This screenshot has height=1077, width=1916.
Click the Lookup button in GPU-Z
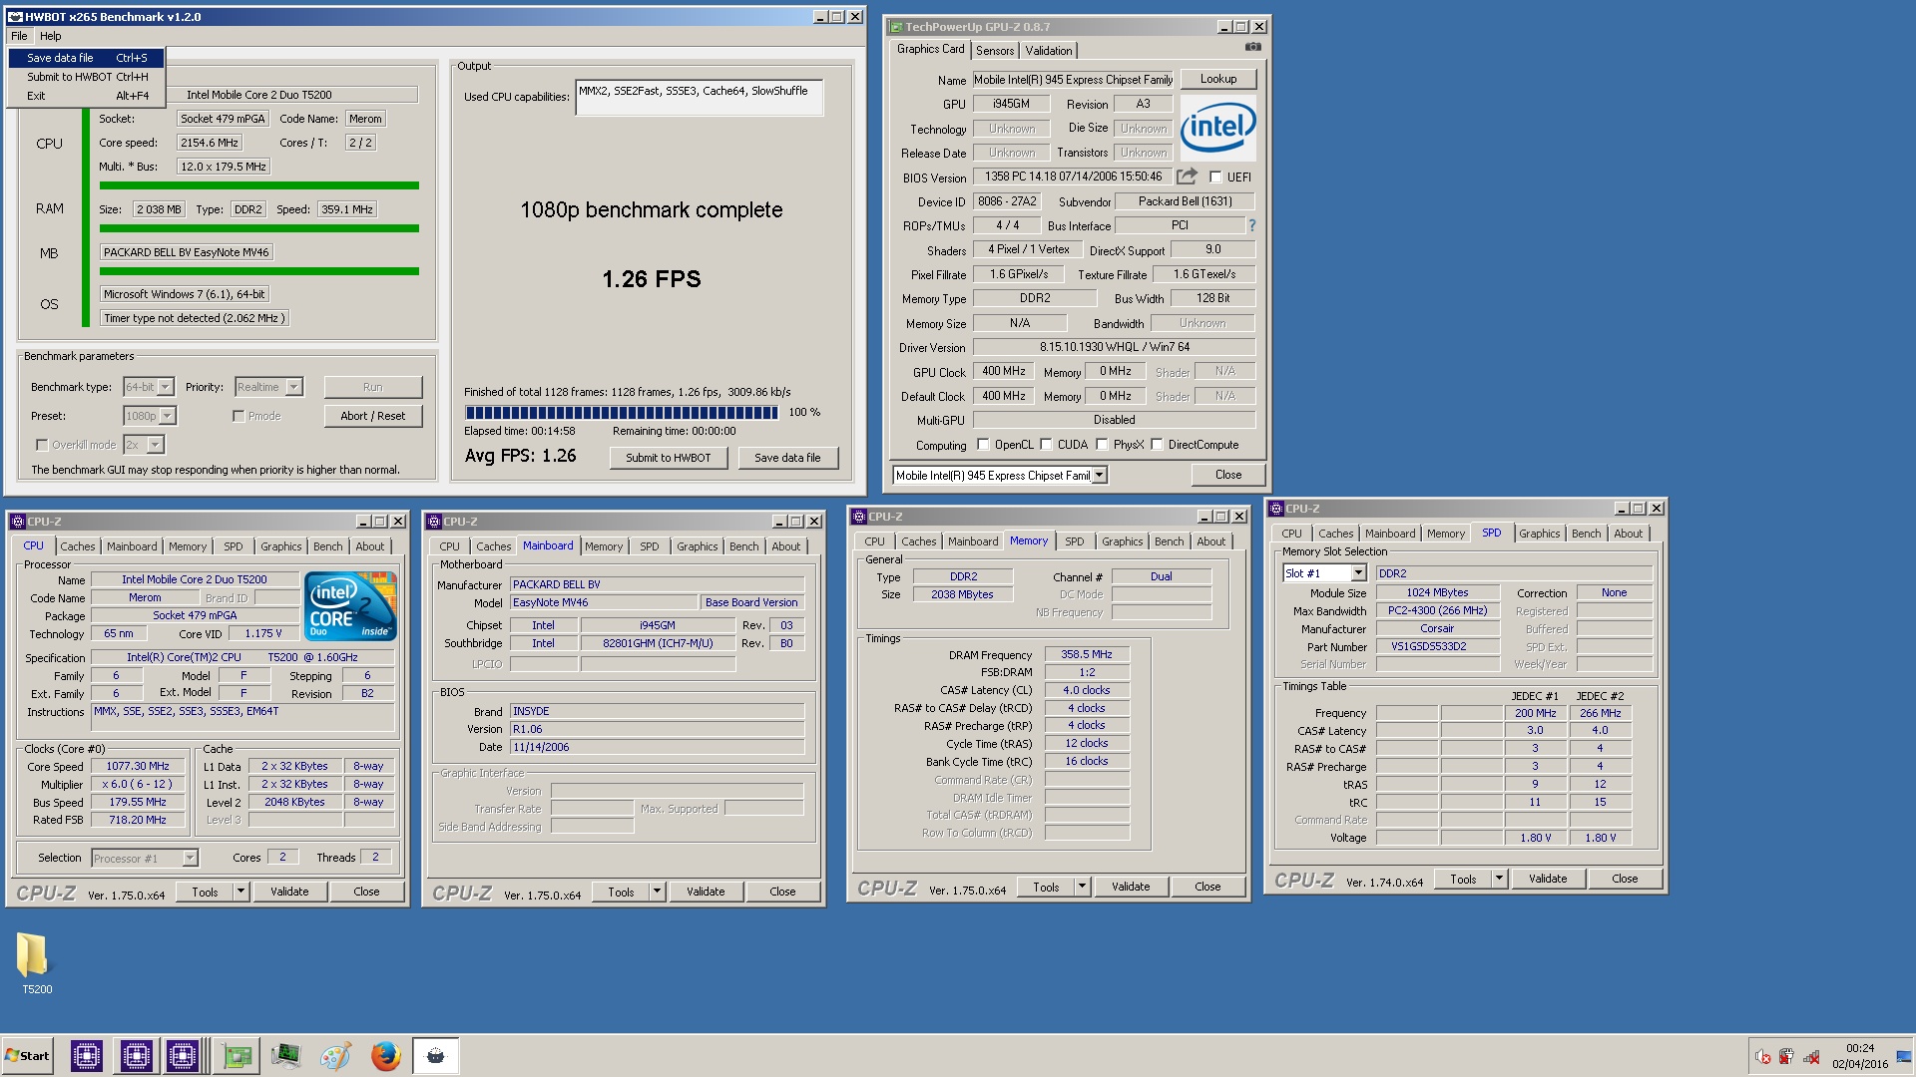pyautogui.click(x=1218, y=79)
